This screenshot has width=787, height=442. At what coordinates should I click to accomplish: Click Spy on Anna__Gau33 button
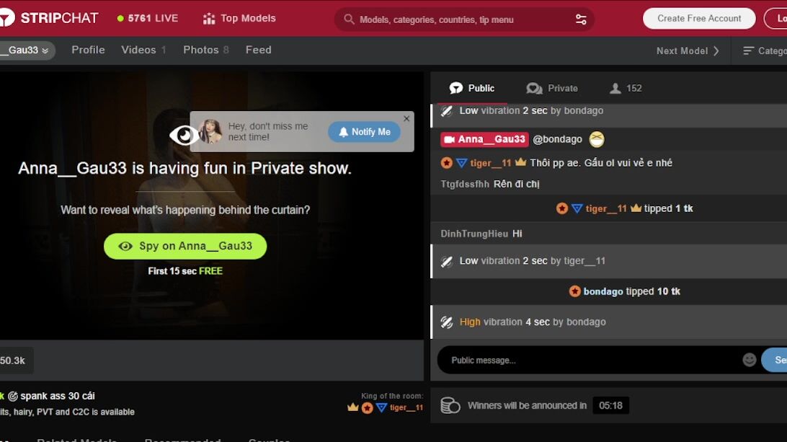(185, 246)
